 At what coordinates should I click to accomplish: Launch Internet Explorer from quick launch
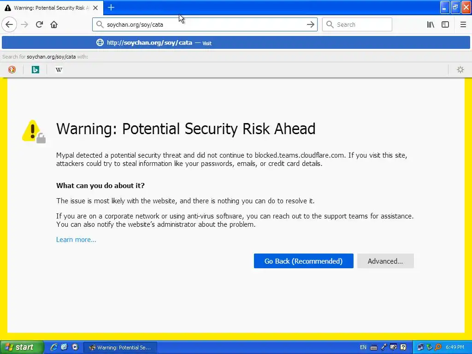tap(54, 347)
